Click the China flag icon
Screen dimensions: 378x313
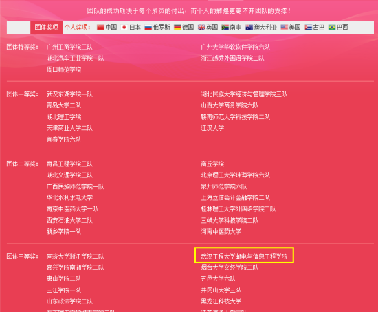point(100,28)
